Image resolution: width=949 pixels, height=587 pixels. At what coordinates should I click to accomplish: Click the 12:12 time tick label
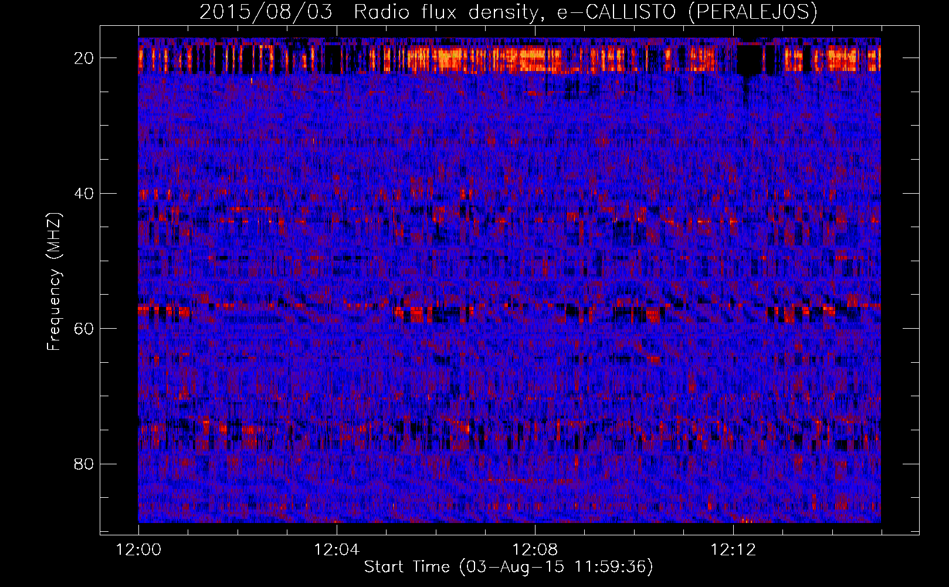point(733,550)
